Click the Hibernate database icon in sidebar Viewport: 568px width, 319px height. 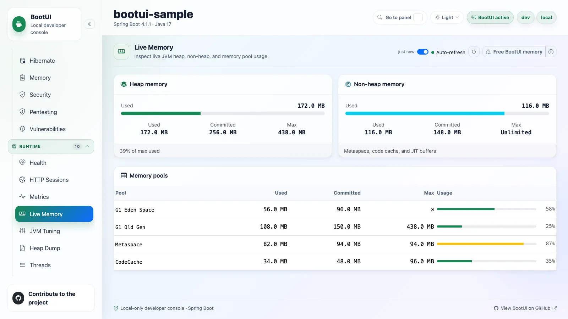click(x=22, y=61)
